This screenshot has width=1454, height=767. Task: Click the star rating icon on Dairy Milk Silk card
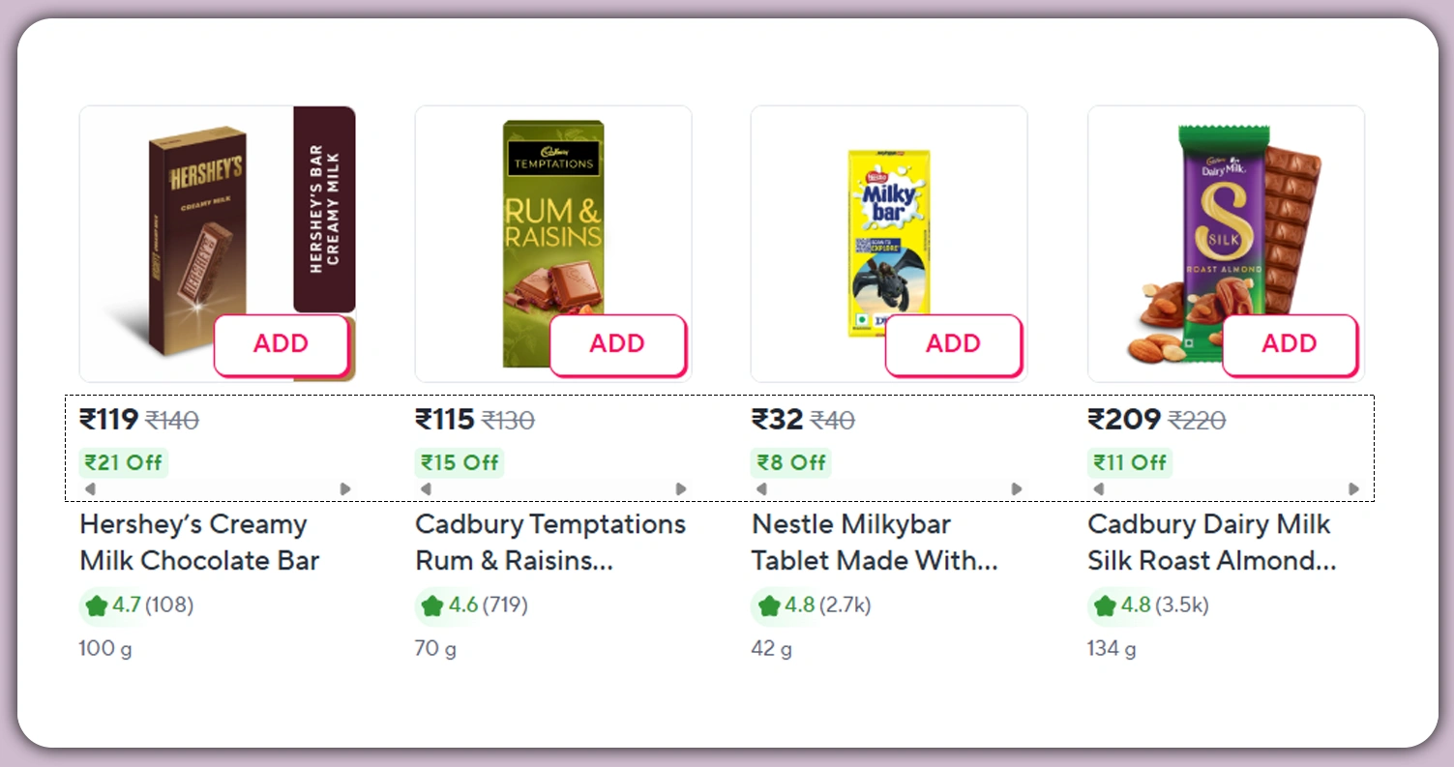(1104, 605)
